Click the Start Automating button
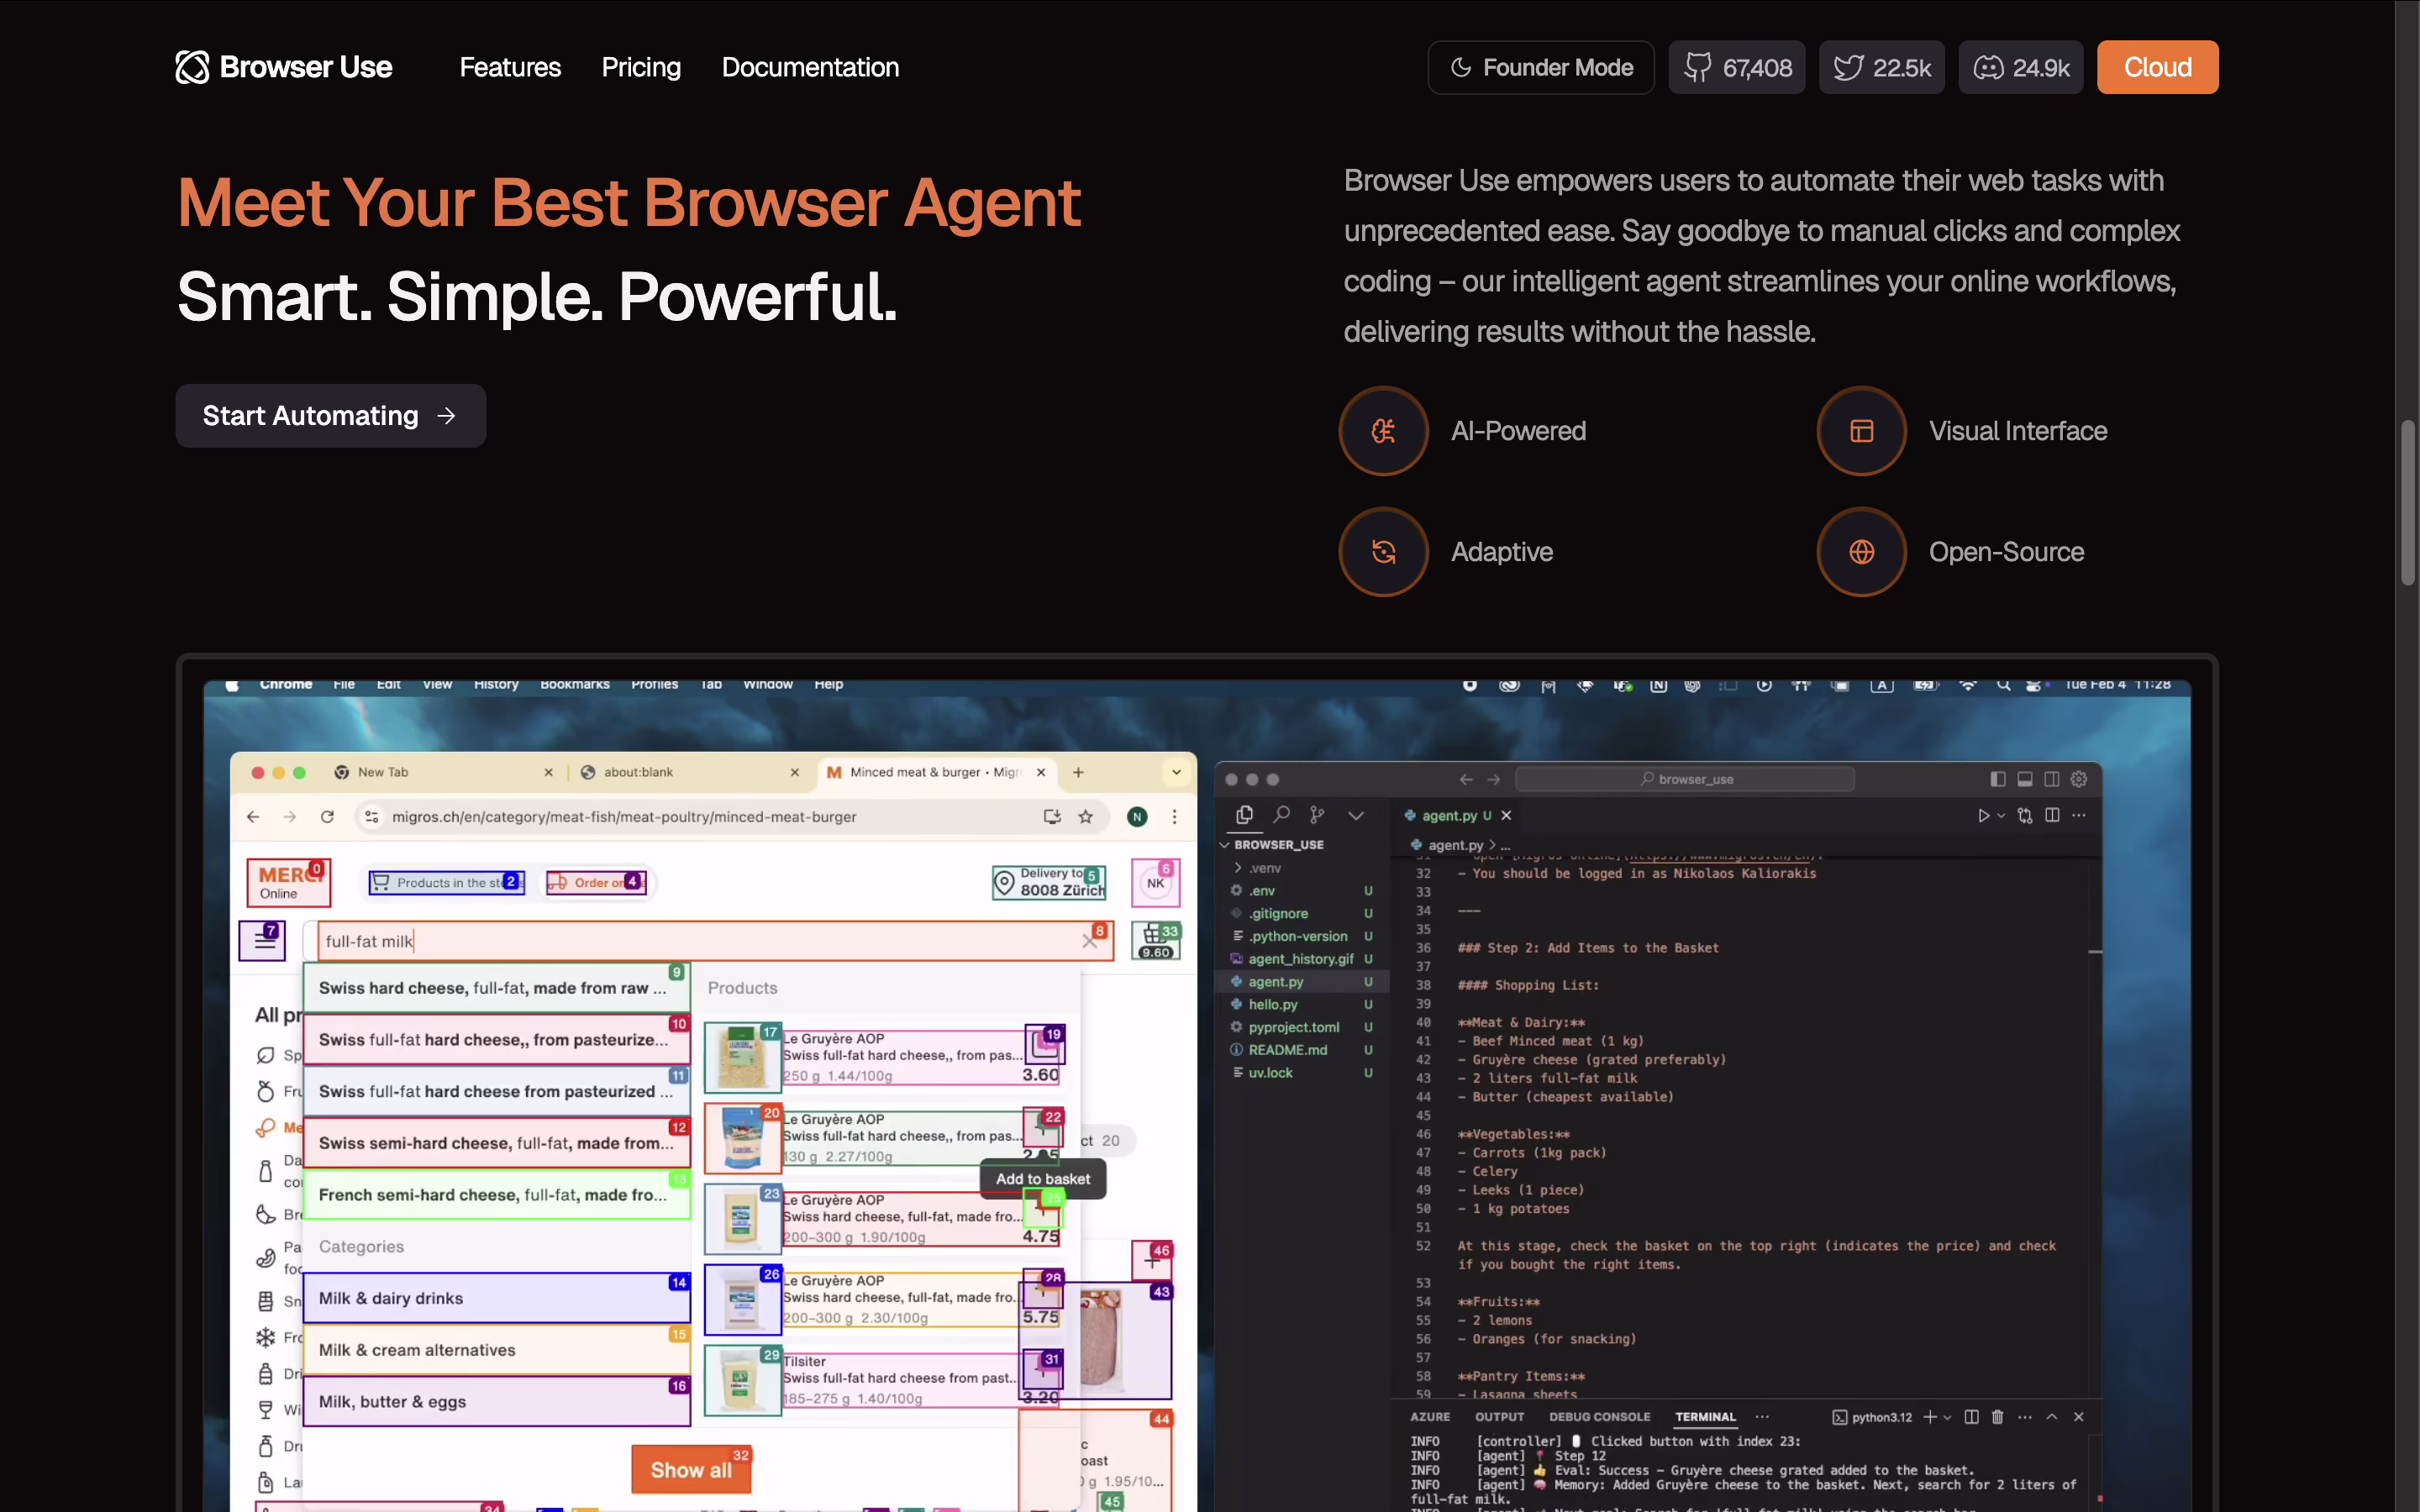The image size is (2420, 1512). point(331,416)
